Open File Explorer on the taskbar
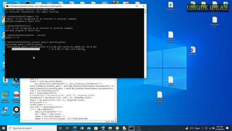 110,128
